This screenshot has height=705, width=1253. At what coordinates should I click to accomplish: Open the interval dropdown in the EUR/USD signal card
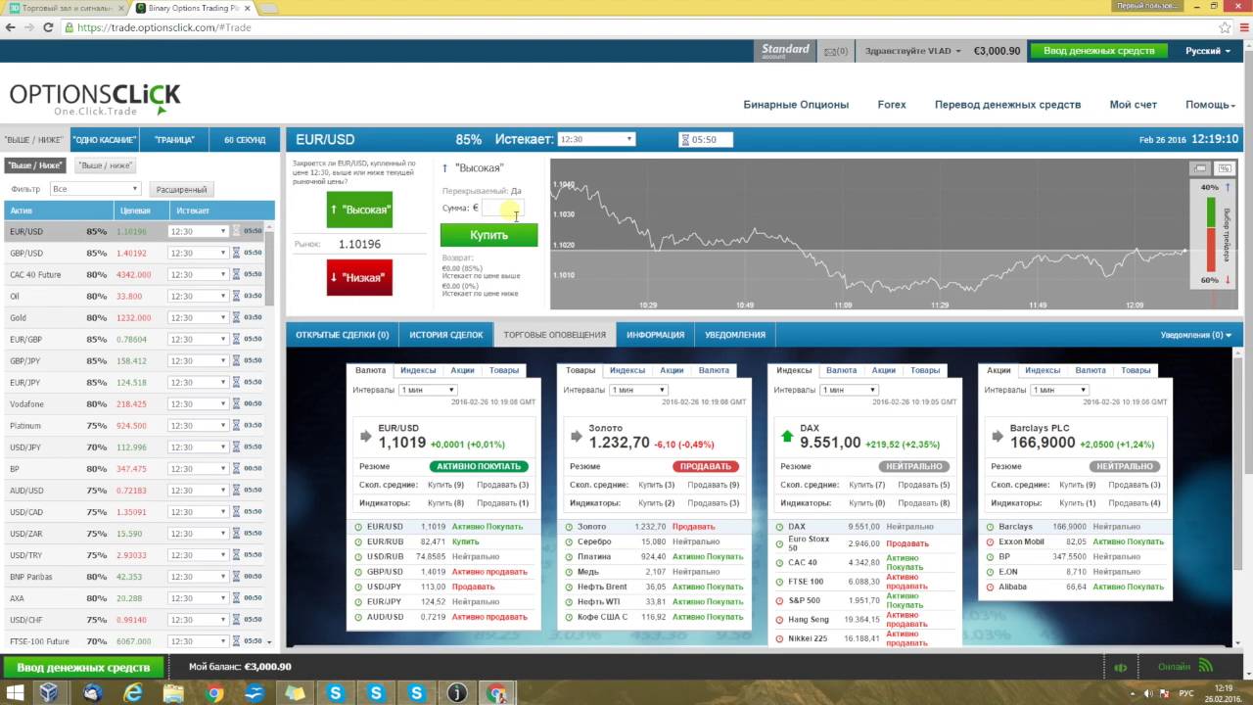[427, 390]
